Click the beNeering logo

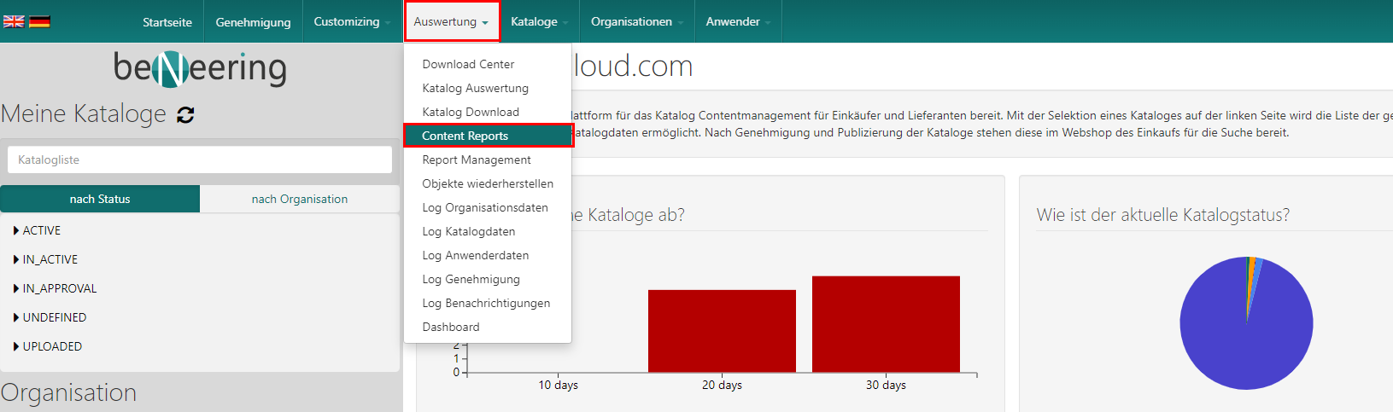tap(200, 68)
